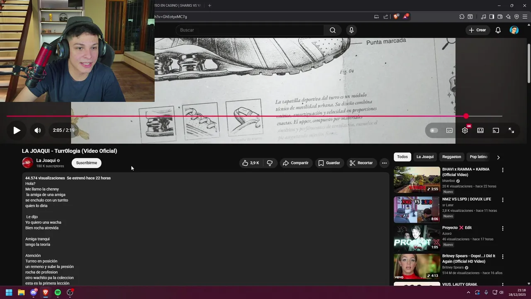531x299 pixels.
Task: Open Brave Shields lion icon
Action: pyautogui.click(x=396, y=17)
